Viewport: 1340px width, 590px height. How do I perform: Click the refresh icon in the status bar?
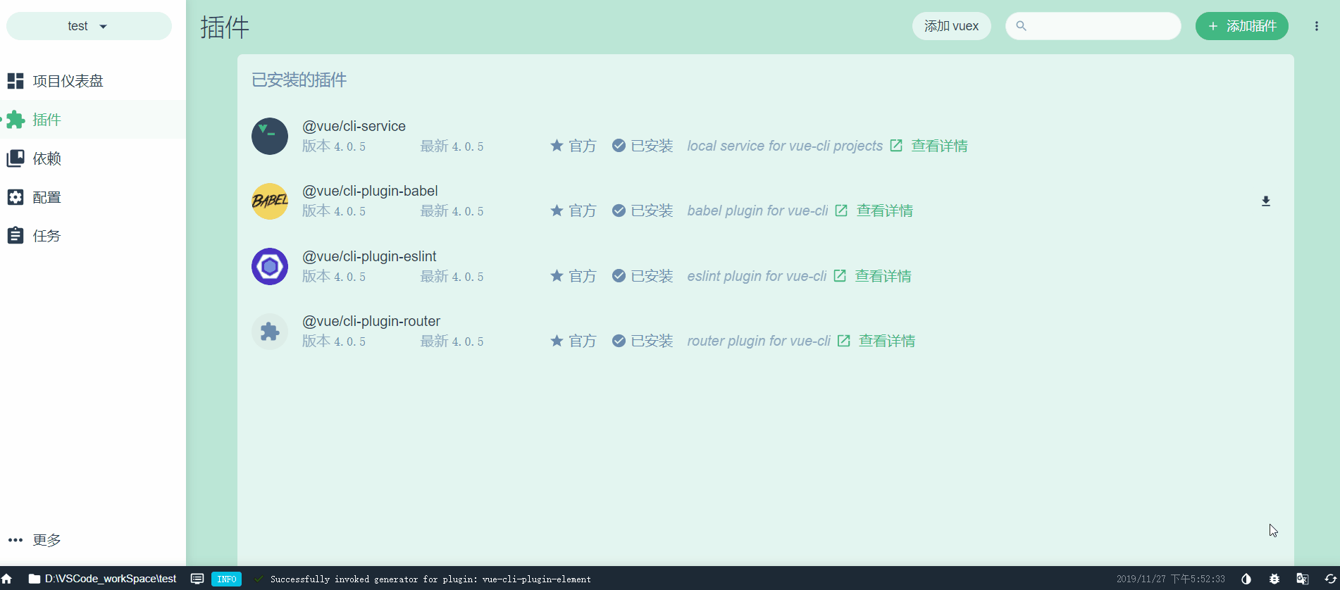(x=1330, y=579)
